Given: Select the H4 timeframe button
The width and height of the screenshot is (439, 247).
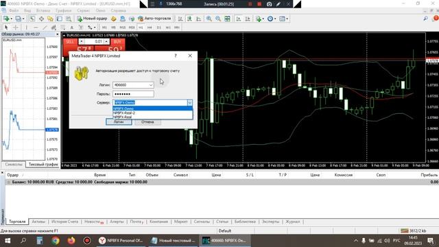Looking at the screenshot, I should point(150,27).
